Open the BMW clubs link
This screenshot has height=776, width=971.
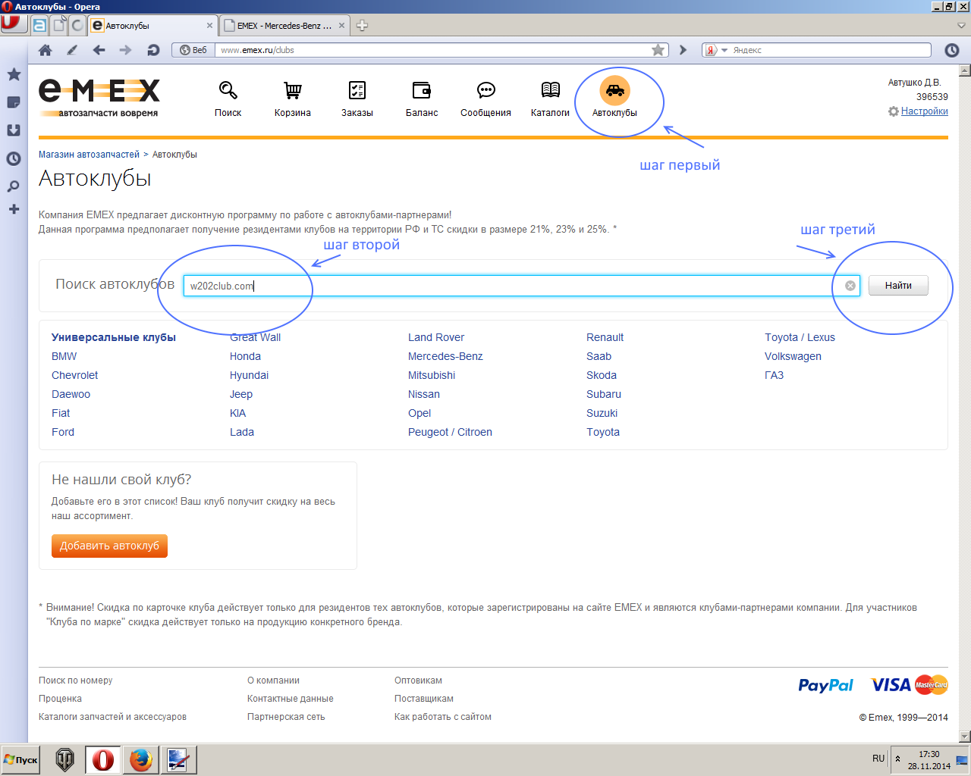coord(64,356)
